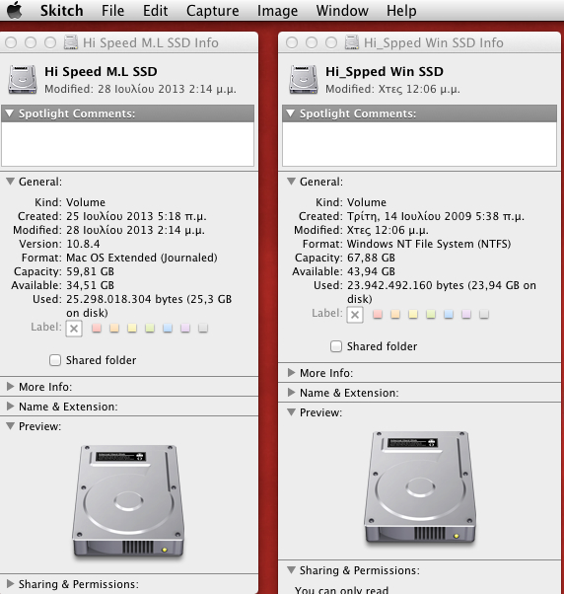Expand Name & Extension in Hi_Spped Win SSD window

coord(291,393)
